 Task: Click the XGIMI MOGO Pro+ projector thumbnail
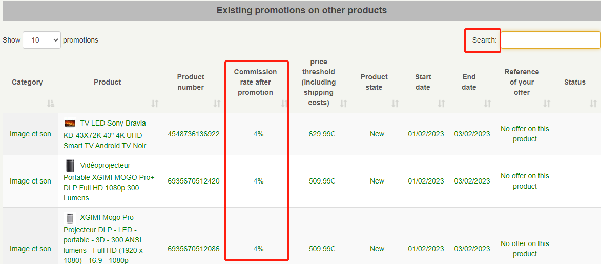[70, 166]
